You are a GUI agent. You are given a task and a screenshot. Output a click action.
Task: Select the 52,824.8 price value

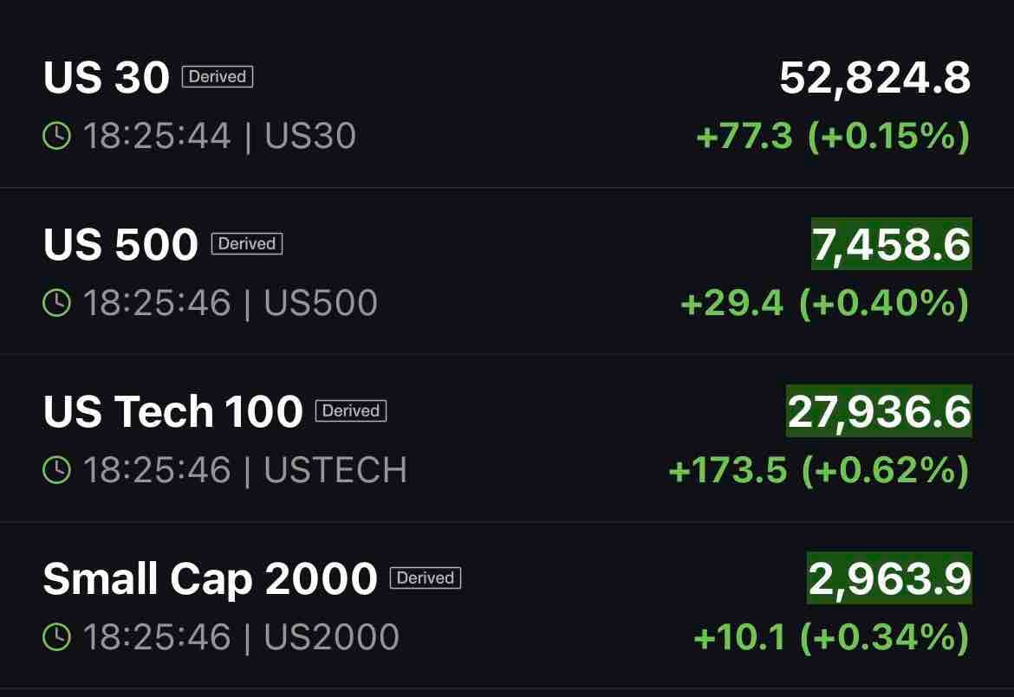[875, 78]
